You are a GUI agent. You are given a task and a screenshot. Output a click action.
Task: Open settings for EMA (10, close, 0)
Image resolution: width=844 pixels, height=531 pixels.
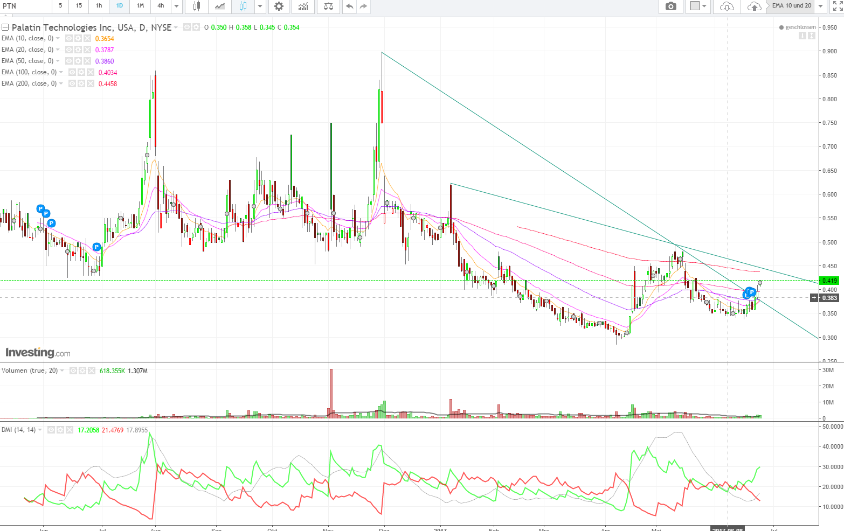(78, 39)
